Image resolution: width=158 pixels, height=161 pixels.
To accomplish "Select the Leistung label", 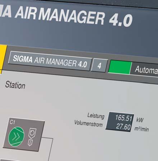I will point(96,116).
